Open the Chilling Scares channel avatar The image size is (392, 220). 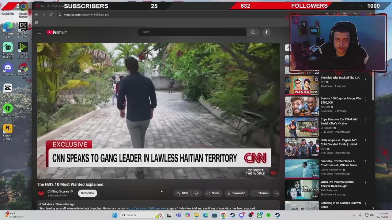pos(41,193)
